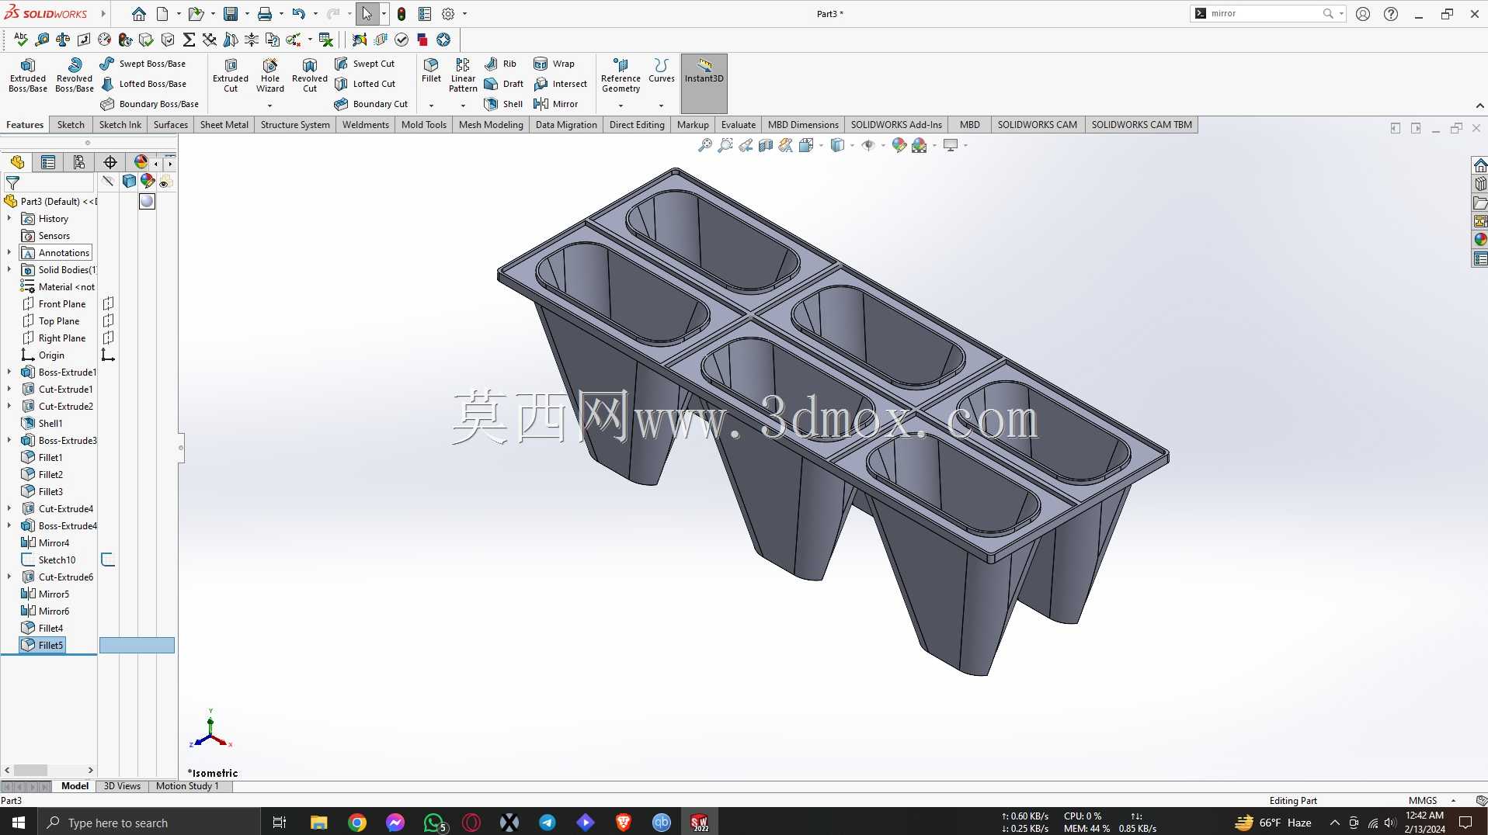This screenshot has width=1488, height=835.
Task: Open the Options gear dropdown arrow
Action: coord(464,14)
